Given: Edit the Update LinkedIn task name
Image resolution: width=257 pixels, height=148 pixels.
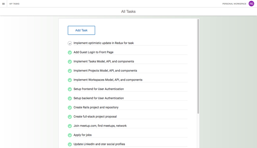Looking at the screenshot, I should [x=99, y=144].
